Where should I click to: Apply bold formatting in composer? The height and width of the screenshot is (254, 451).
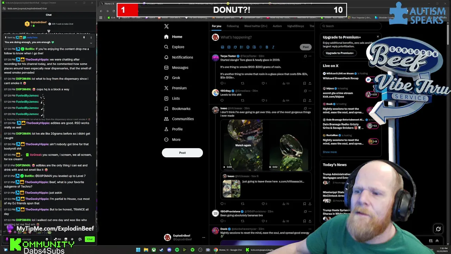267,47
